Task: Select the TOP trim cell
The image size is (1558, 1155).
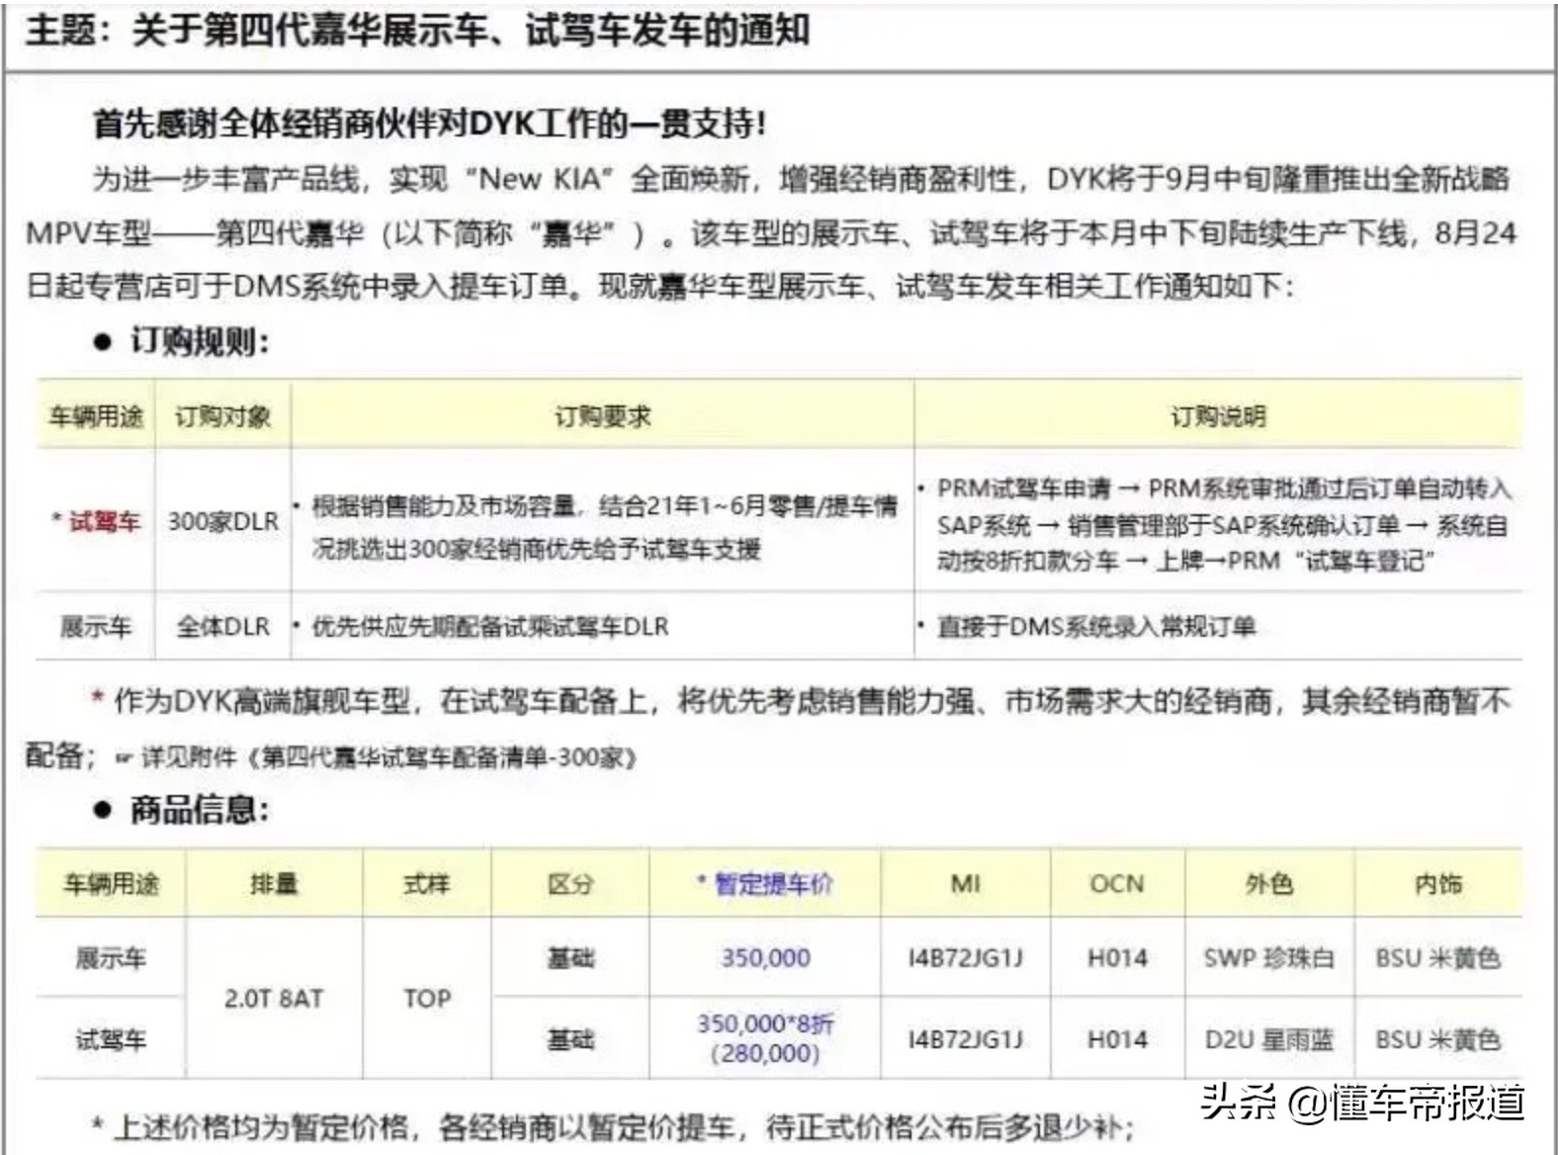Action: coord(426,998)
